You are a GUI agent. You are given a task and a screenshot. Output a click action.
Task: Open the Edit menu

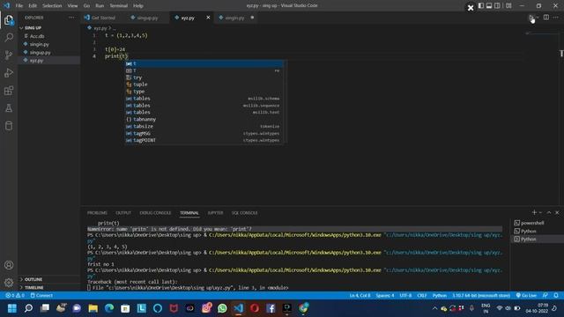(x=33, y=6)
